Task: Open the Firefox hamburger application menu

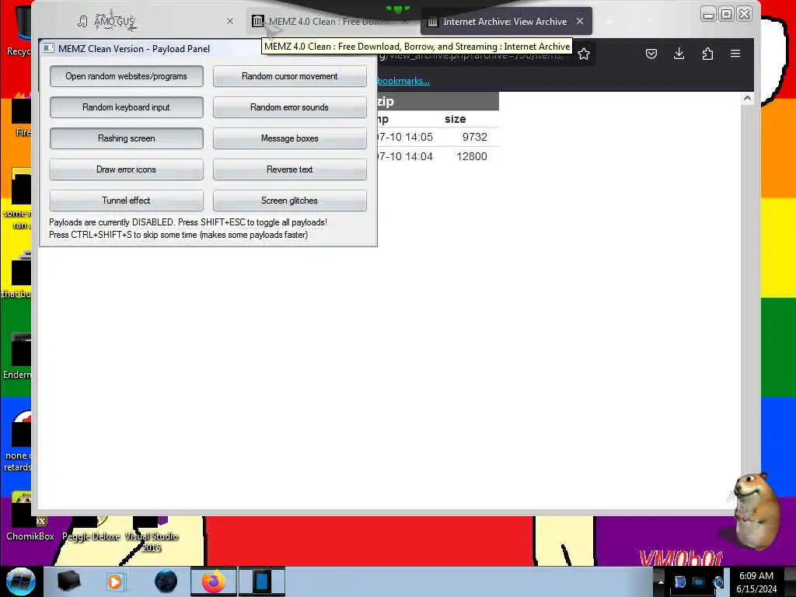Action: [735, 54]
